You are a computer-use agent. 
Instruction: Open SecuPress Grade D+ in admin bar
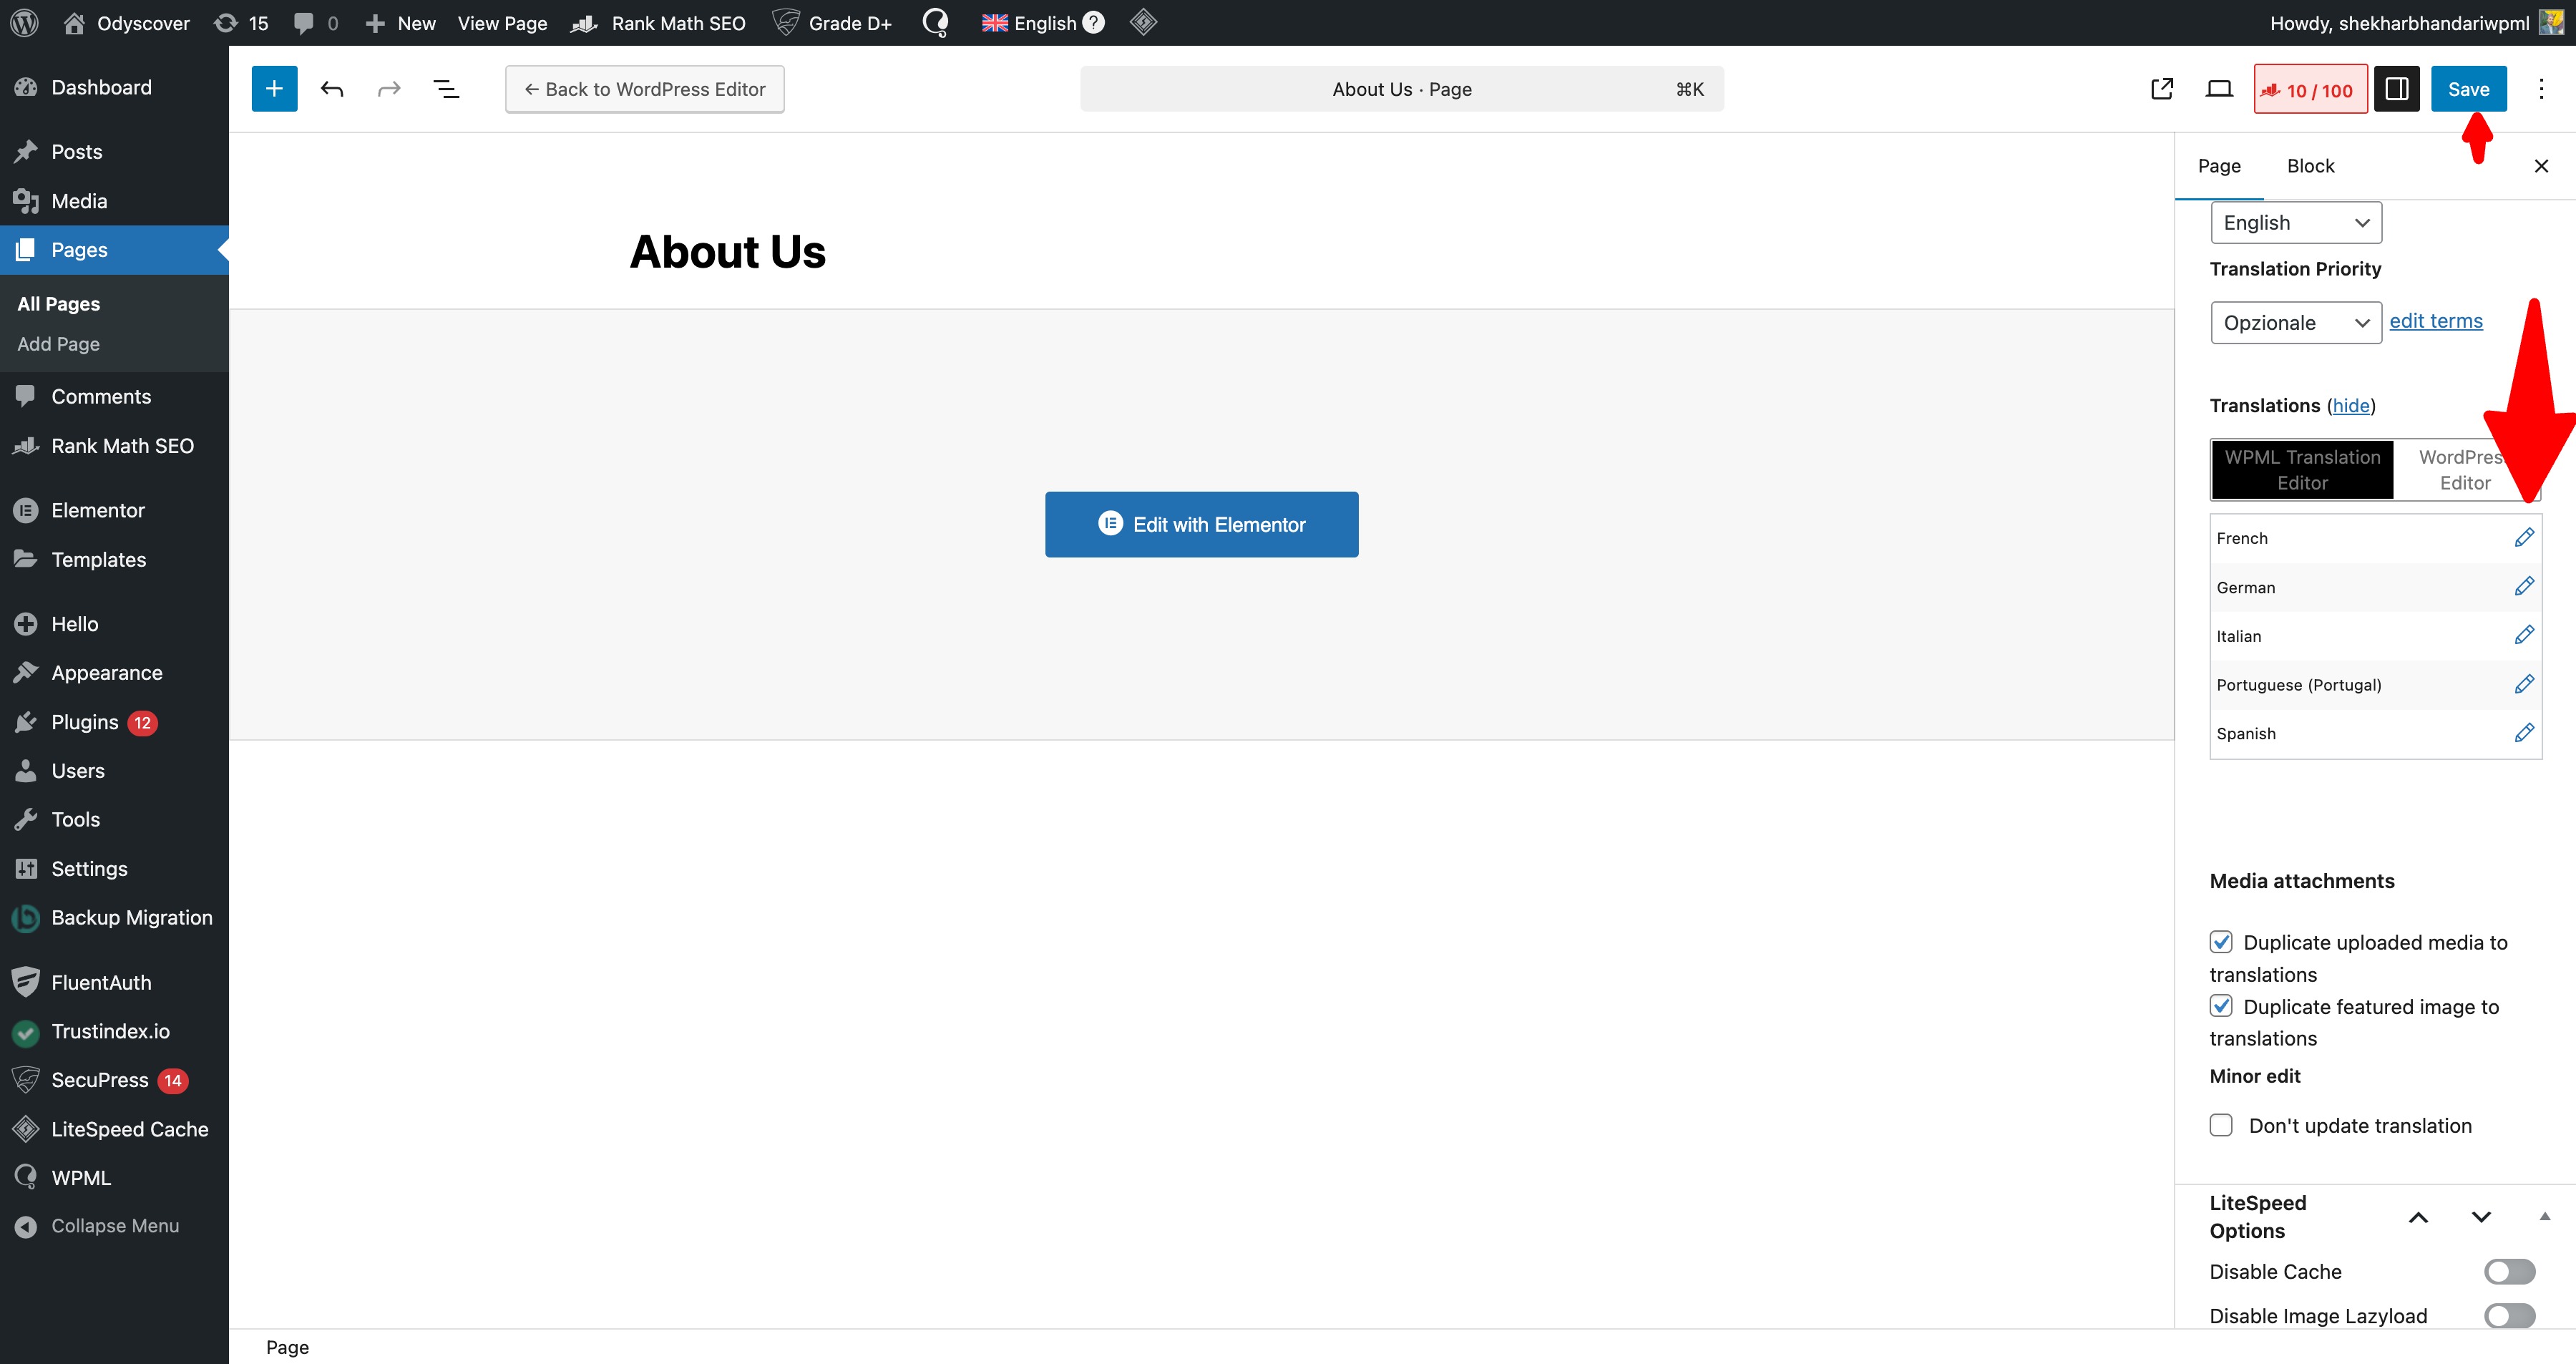point(832,23)
